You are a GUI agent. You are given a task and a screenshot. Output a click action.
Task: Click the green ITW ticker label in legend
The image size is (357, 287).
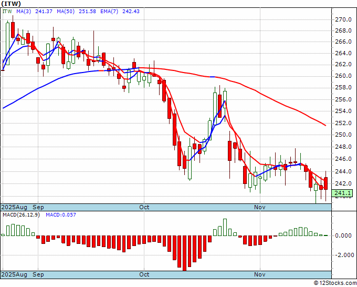(x=7, y=12)
